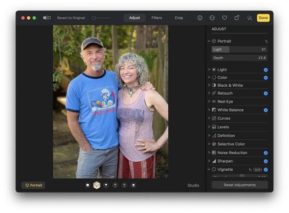The height and width of the screenshot is (213, 289).
Task: Toggle the Portrait mode button at bottom left
Action: [x=33, y=185]
